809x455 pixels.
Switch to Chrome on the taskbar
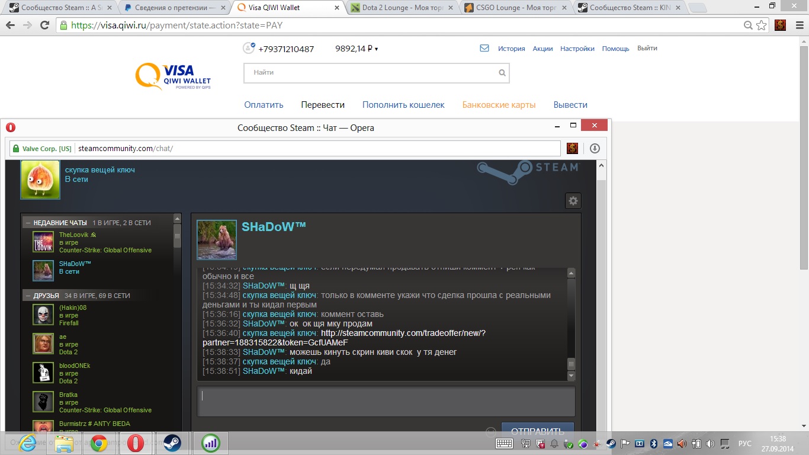click(x=99, y=443)
